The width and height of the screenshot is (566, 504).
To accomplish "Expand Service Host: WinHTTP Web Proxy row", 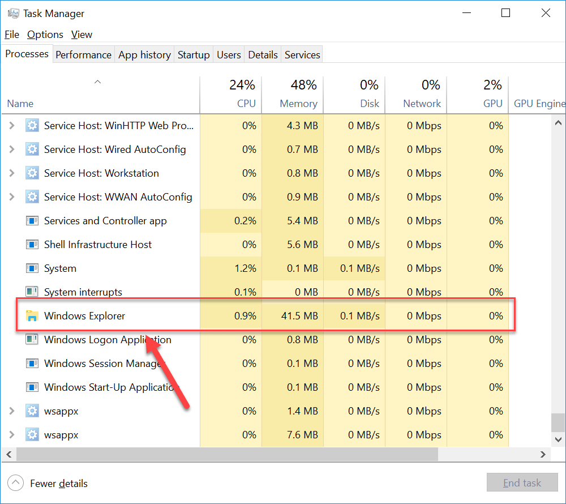I will coord(12,126).
